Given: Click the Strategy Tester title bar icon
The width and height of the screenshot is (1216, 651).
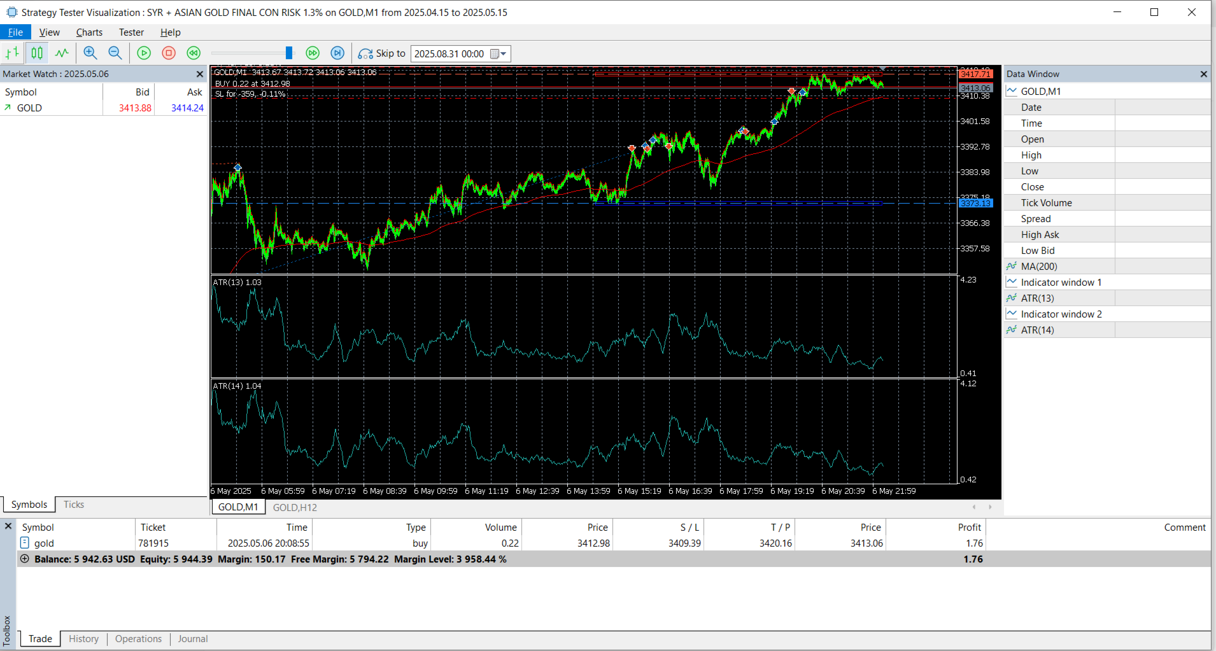Looking at the screenshot, I should coord(11,12).
